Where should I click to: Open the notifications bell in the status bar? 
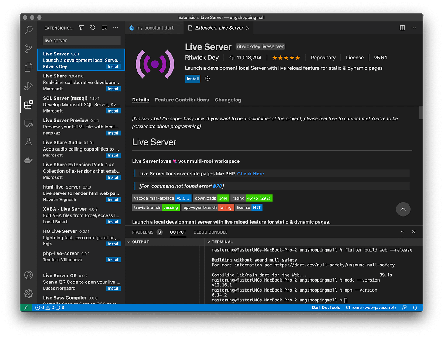415,307
